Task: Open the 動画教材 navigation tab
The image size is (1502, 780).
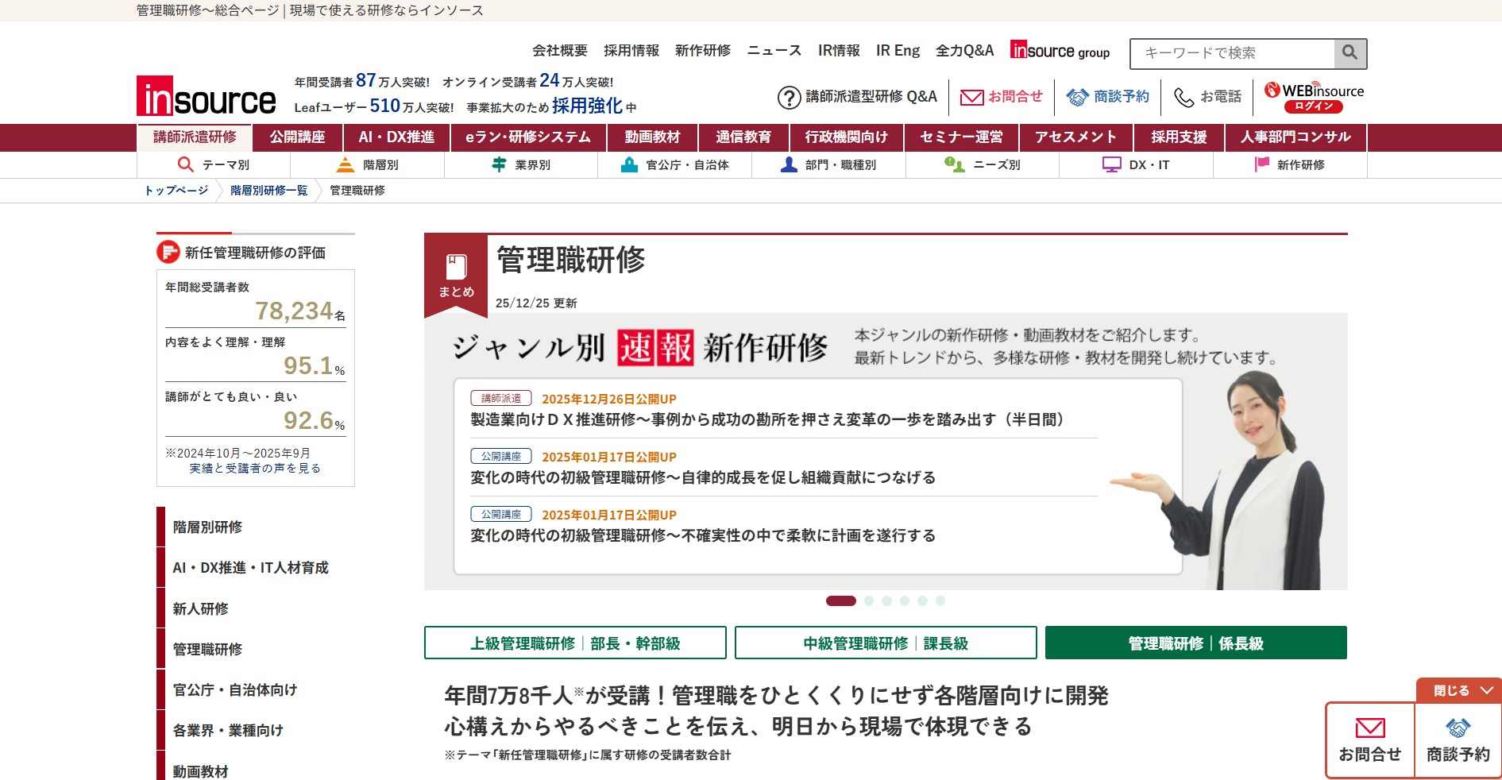Action: pos(653,137)
